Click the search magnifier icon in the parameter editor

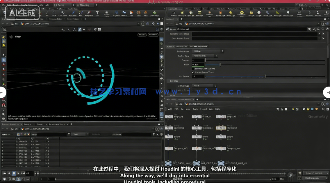point(318,29)
